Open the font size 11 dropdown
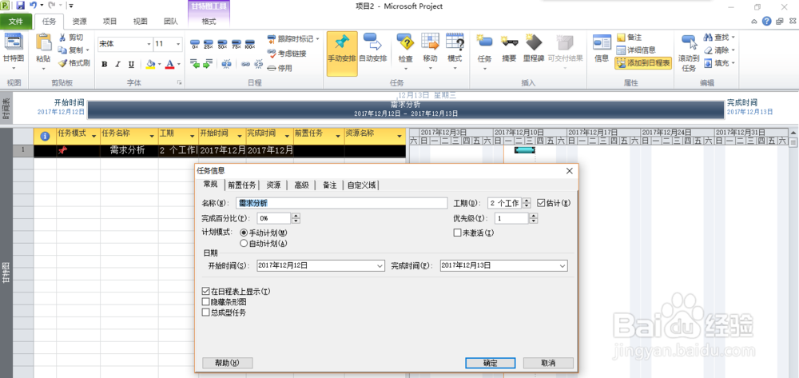This screenshot has height=378, width=799. 178,44
